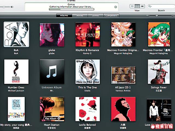Screen dimensions: 175x131
Task: Click the 'Heart Station' title text
Action: [52, 125]
